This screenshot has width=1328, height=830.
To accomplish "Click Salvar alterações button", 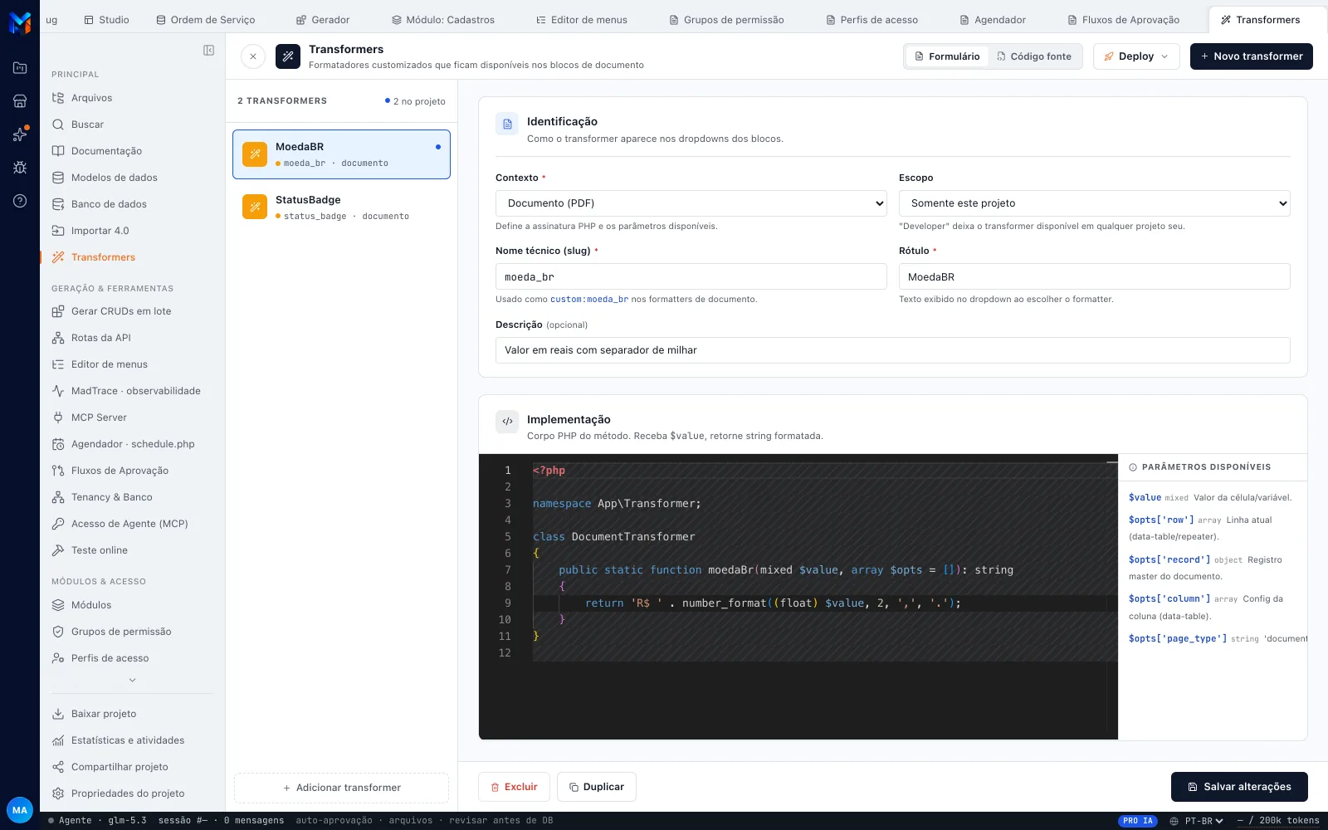I will tap(1239, 787).
